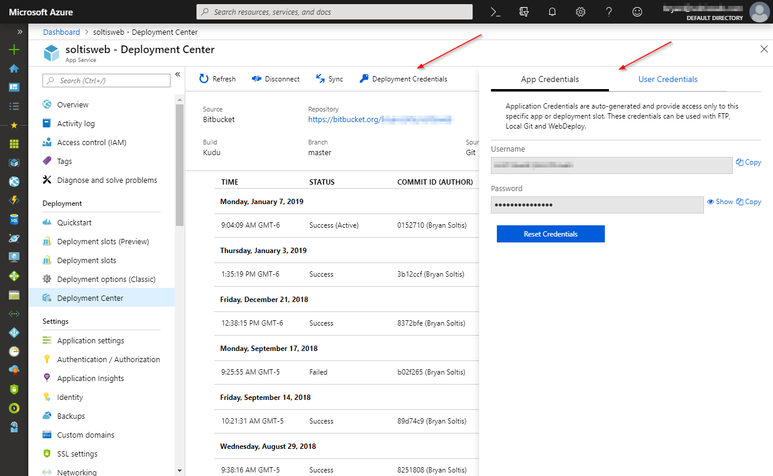Click the Reset Credentials button

(x=550, y=234)
